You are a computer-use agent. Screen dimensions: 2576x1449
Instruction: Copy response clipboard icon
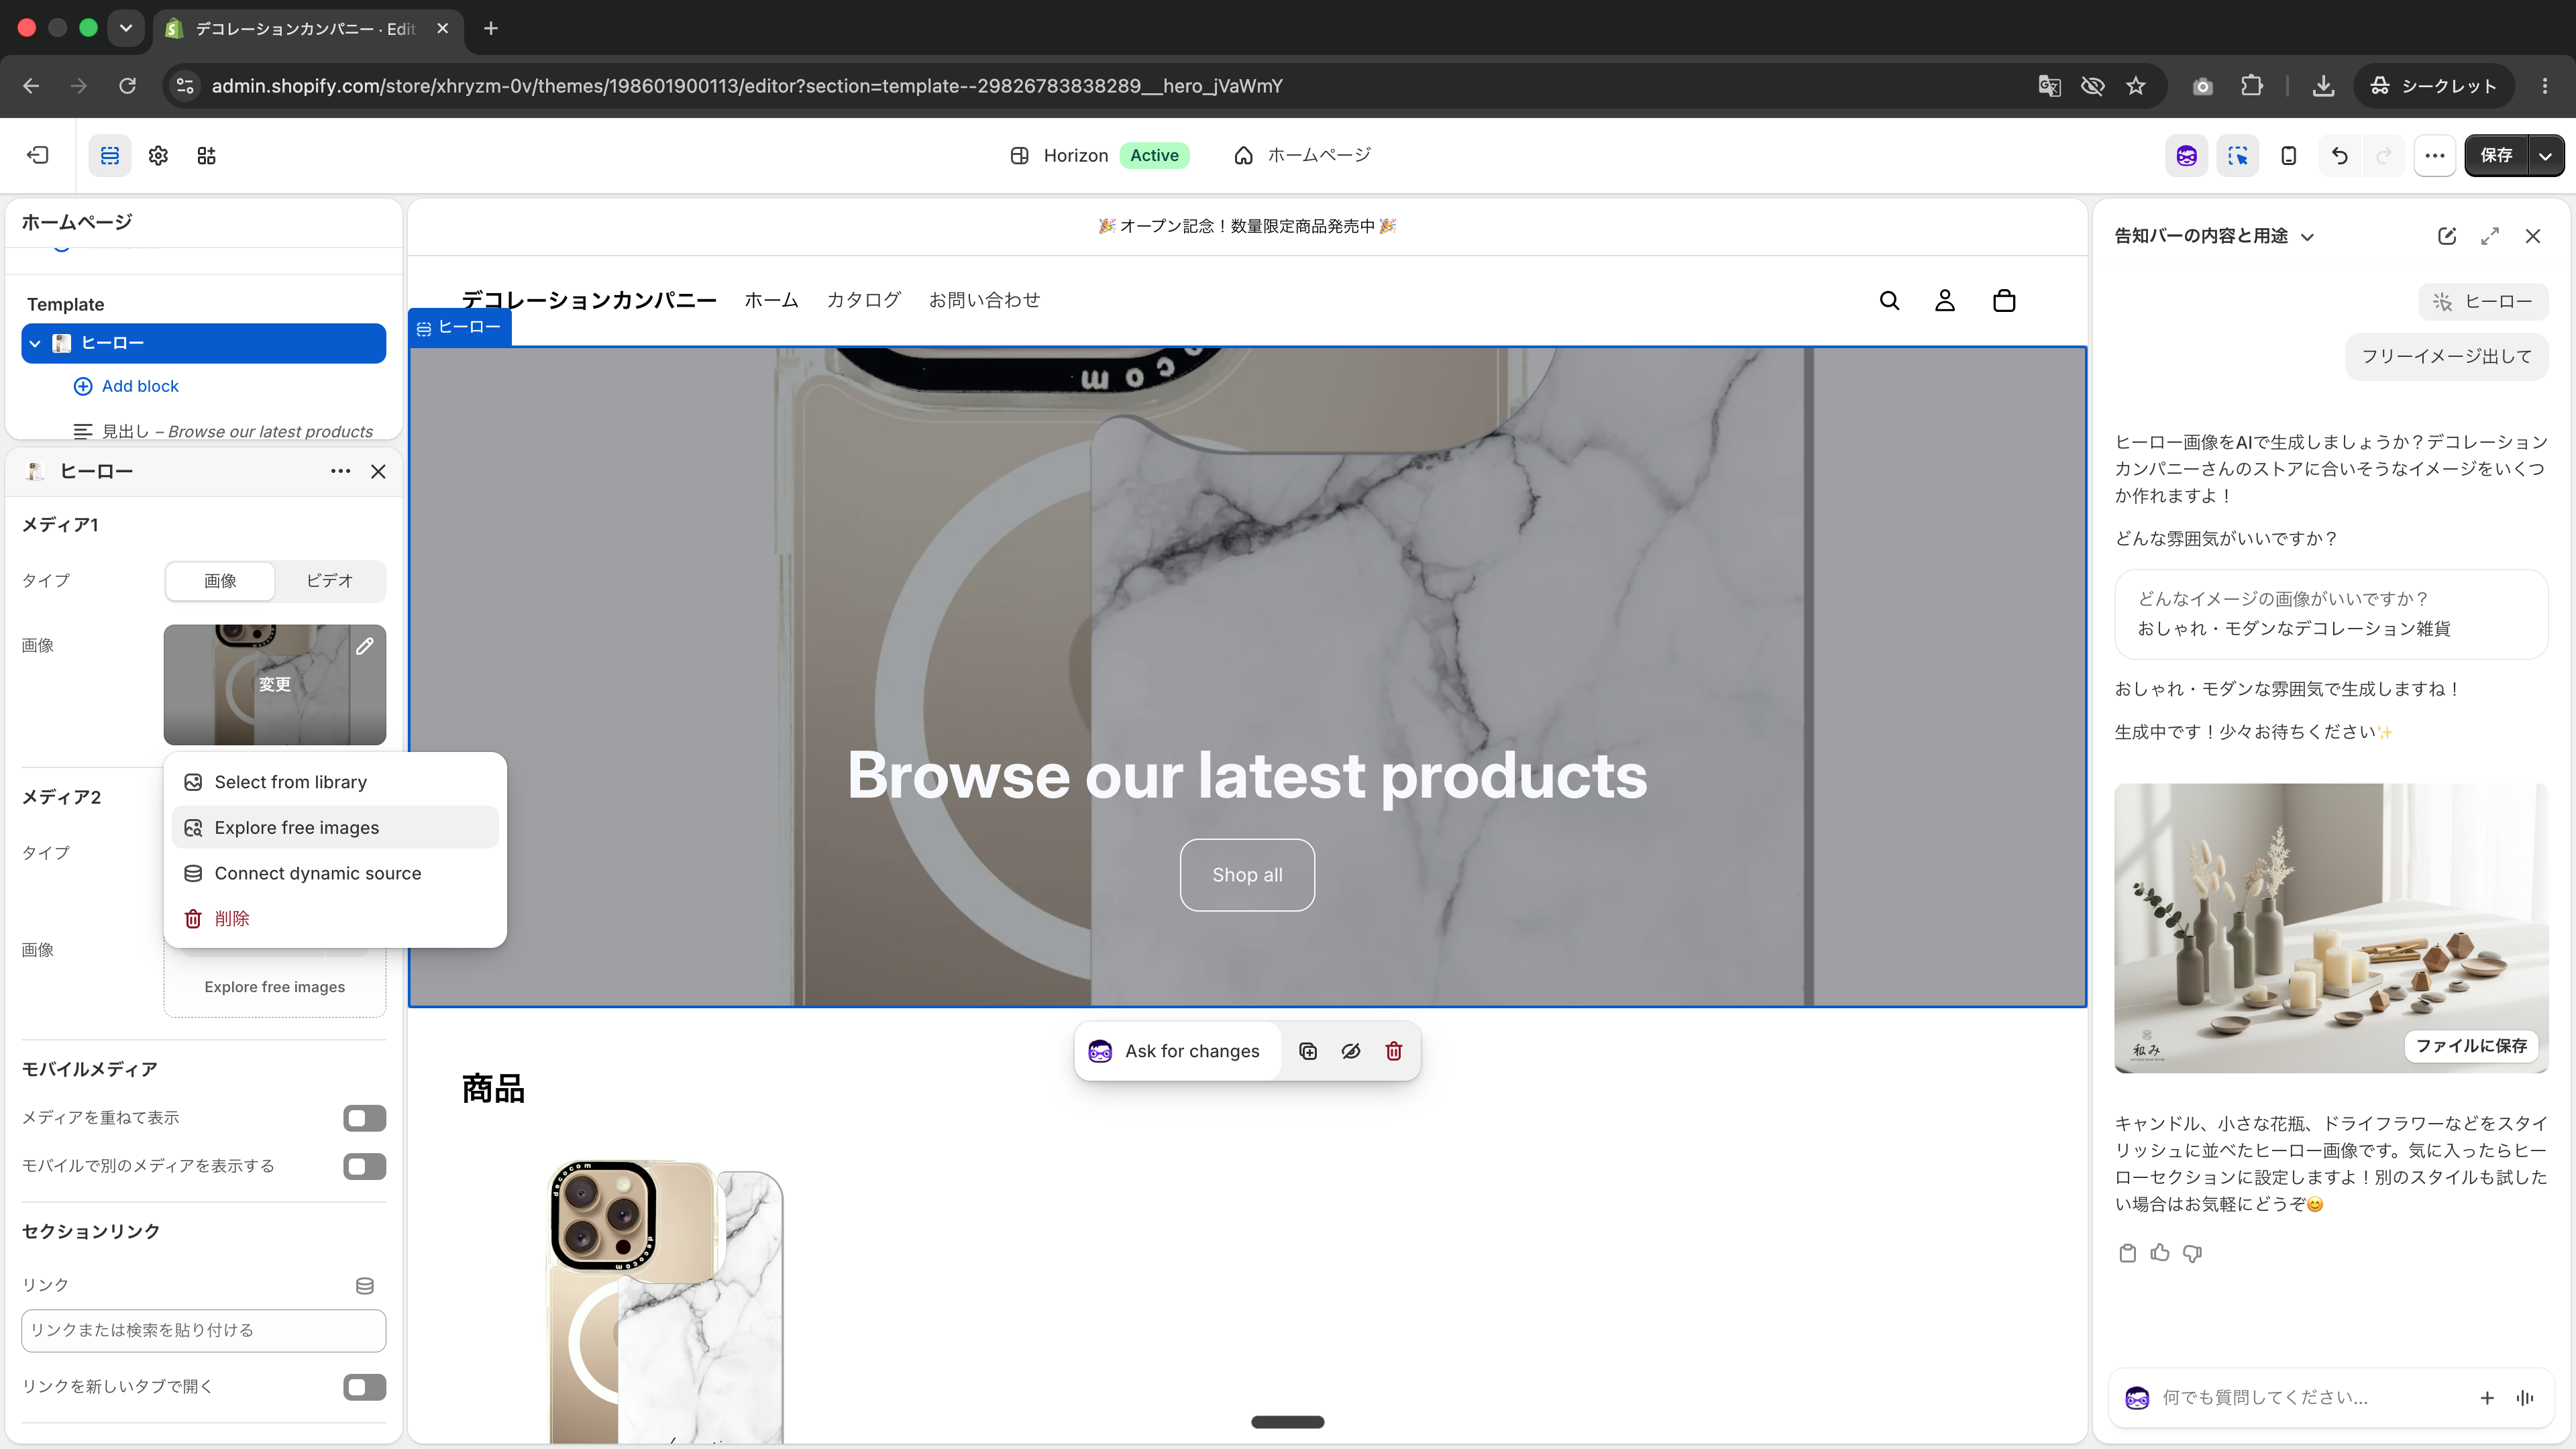2128,1253
